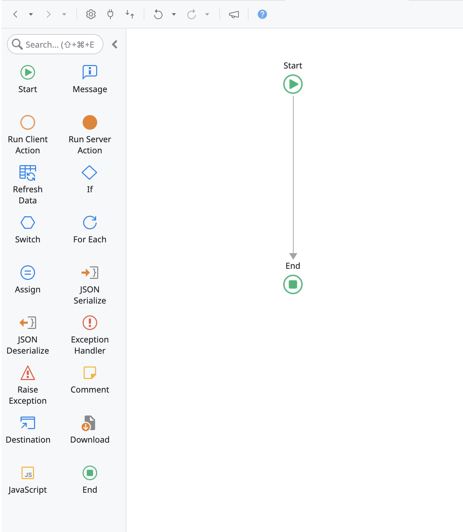This screenshot has height=532, width=463.
Task: Collapse the toolbox panel
Action: tap(115, 45)
